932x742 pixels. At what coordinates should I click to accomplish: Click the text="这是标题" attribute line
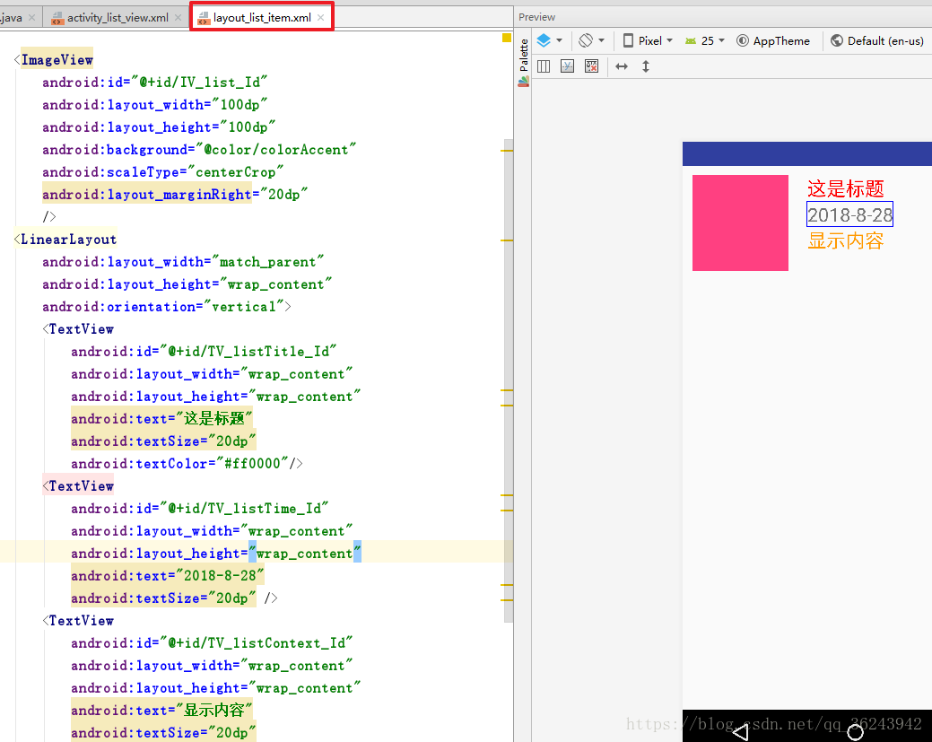pyautogui.click(x=161, y=419)
